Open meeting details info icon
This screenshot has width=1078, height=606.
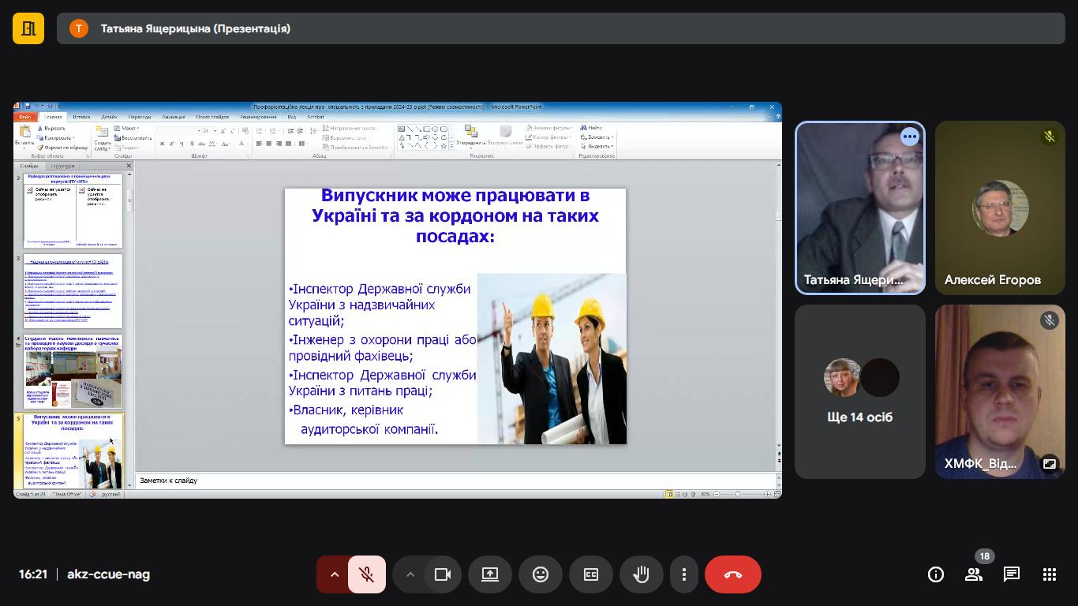[935, 574]
